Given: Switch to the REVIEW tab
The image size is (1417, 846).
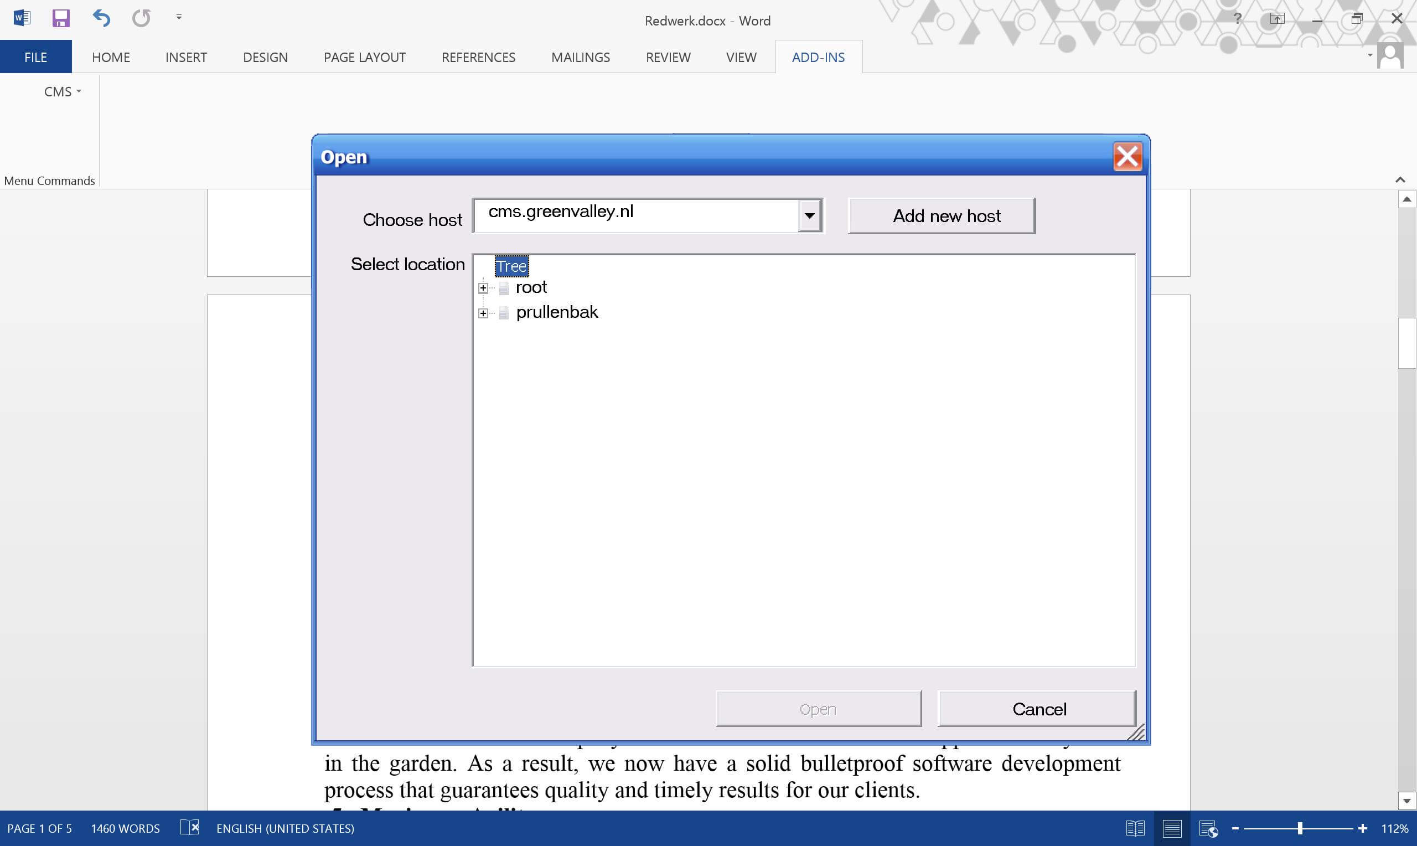Looking at the screenshot, I should pos(668,57).
